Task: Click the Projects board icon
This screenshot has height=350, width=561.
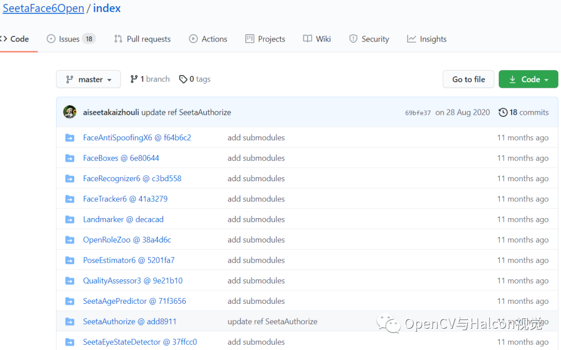Action: pyautogui.click(x=250, y=39)
